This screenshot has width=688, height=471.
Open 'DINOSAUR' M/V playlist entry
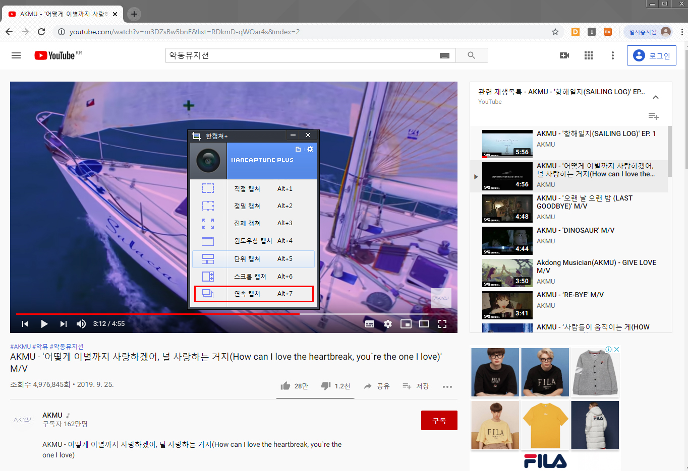569,241
